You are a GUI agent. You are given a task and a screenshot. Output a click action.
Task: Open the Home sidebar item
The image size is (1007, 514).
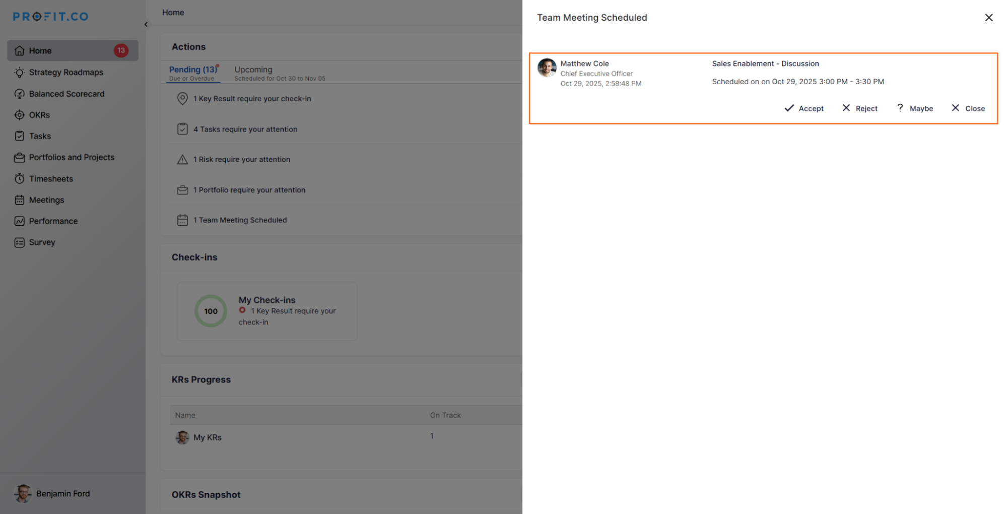tap(73, 50)
